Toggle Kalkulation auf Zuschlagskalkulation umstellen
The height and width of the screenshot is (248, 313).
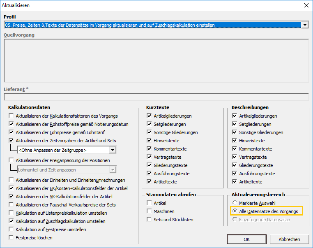[x=12, y=221]
